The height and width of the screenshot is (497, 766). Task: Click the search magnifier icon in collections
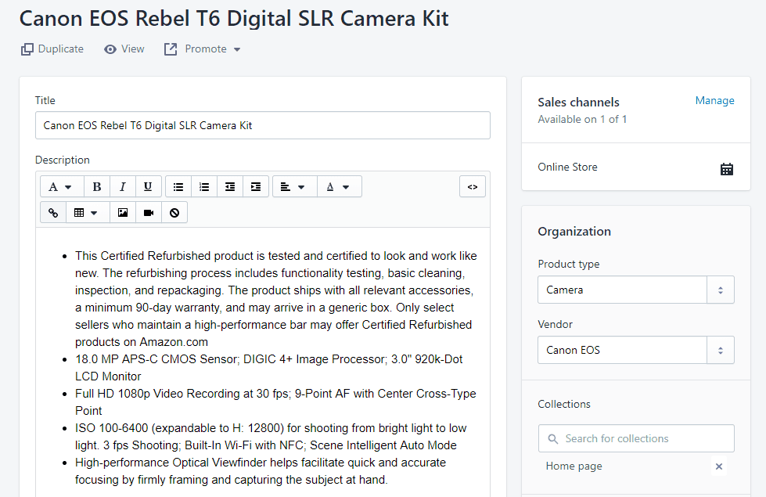pyautogui.click(x=553, y=439)
